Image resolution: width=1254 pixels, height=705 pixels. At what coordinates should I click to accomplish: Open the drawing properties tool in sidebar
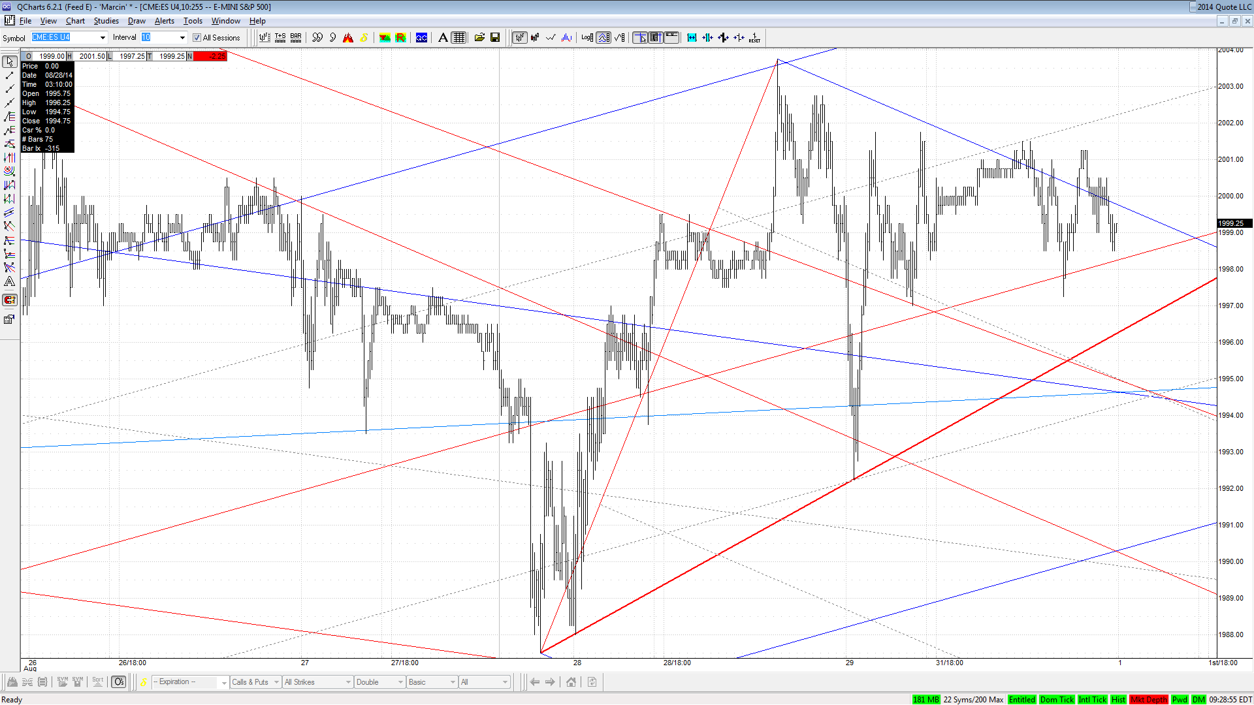pyautogui.click(x=9, y=319)
